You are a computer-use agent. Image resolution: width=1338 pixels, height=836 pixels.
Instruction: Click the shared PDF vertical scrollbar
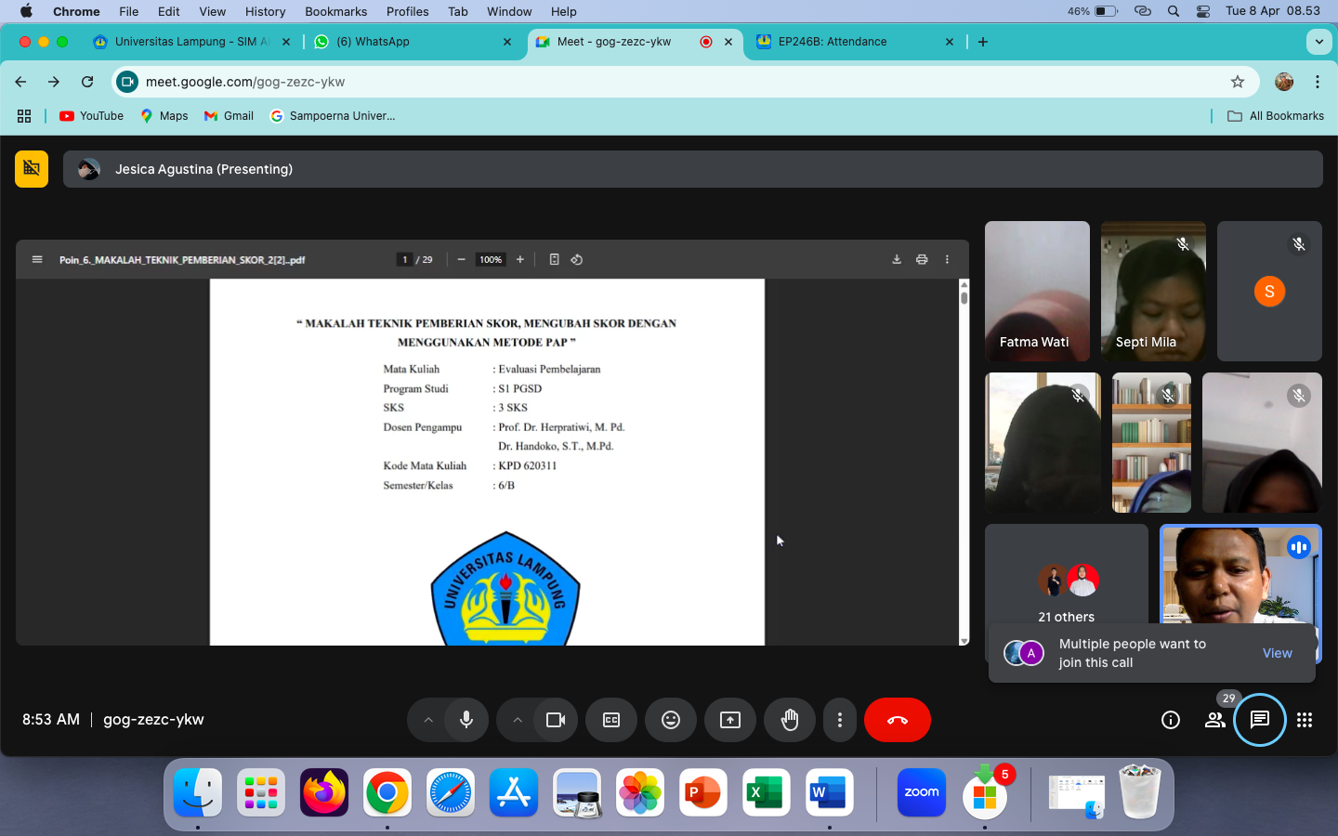[x=964, y=462]
